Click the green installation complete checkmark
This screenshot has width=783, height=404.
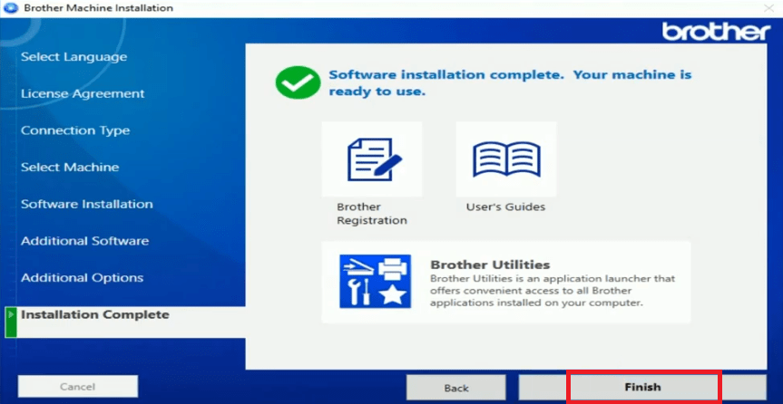point(299,82)
